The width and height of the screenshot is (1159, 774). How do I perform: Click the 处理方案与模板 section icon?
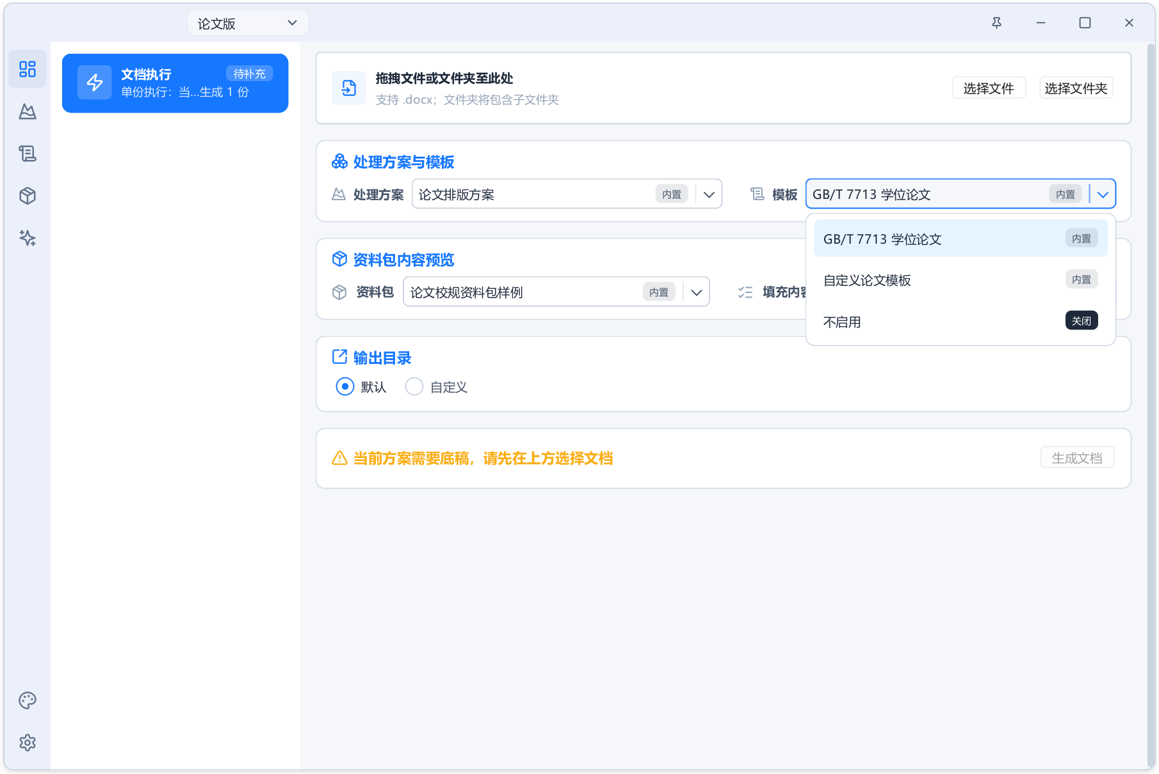[x=339, y=162]
